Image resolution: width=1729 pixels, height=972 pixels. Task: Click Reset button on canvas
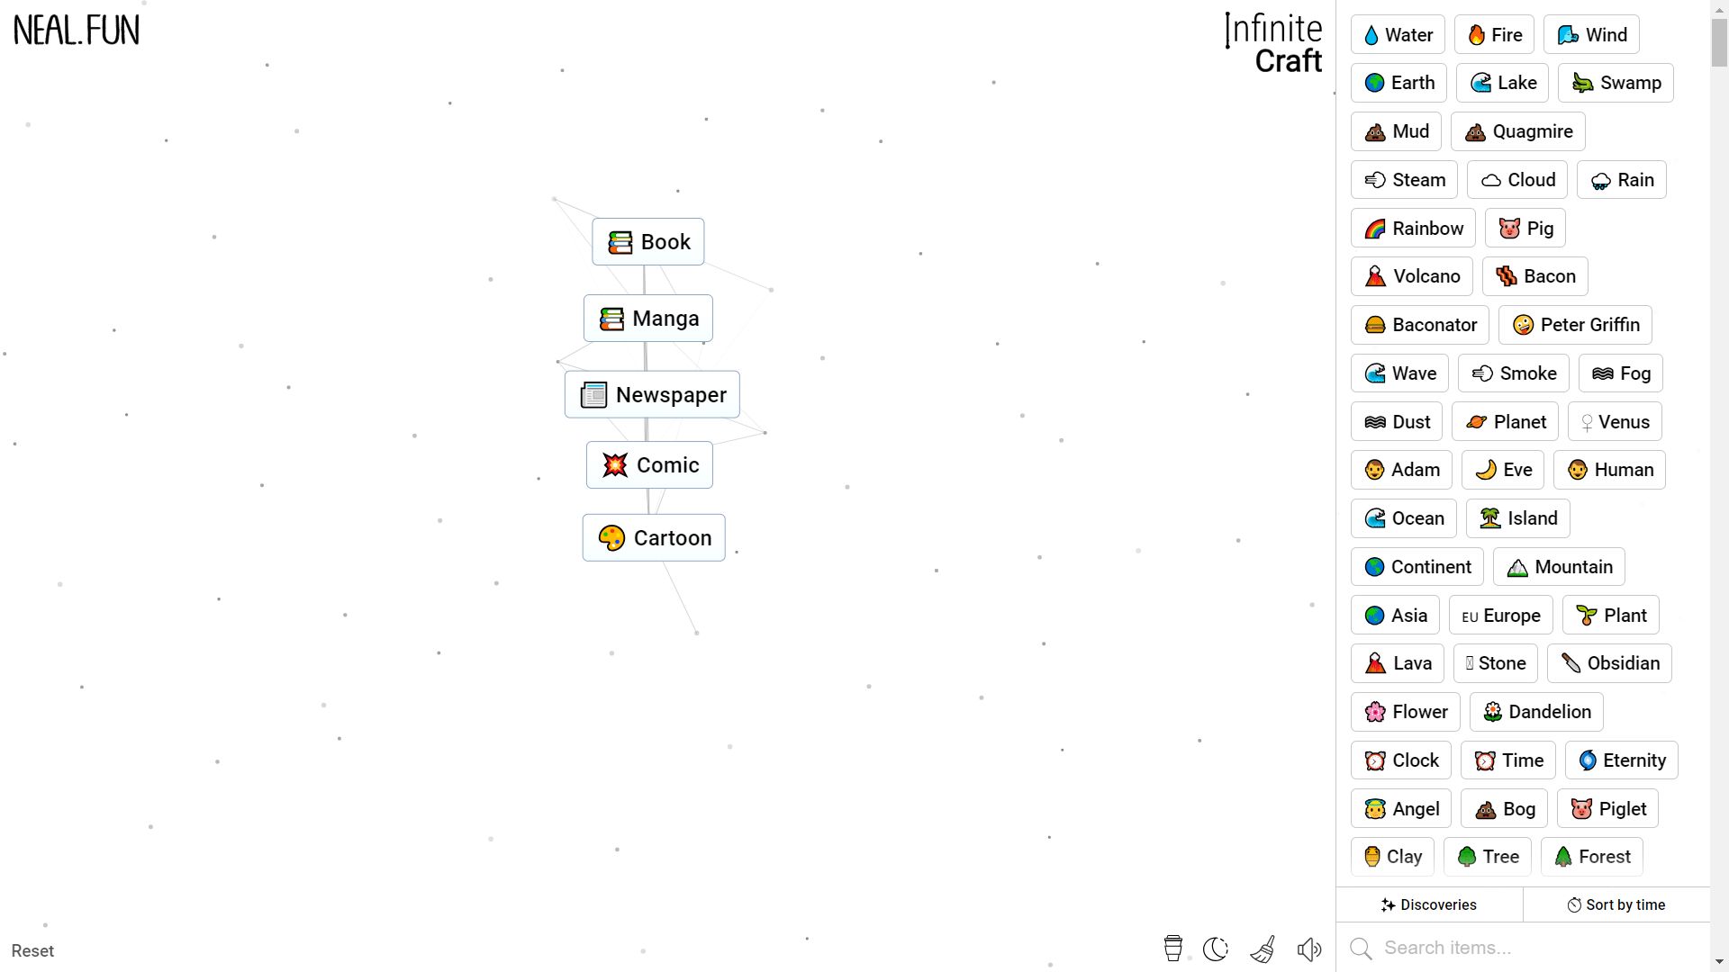[x=32, y=949]
